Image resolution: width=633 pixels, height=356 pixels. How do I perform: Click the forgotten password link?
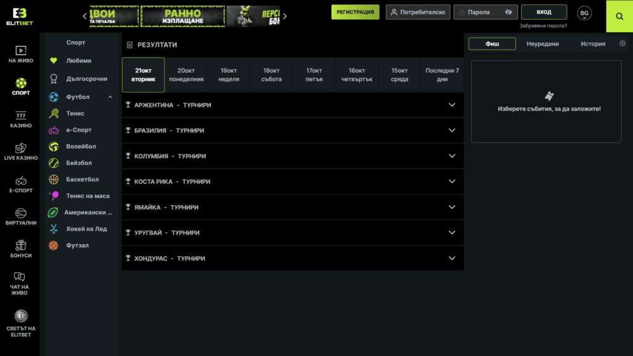[543, 26]
